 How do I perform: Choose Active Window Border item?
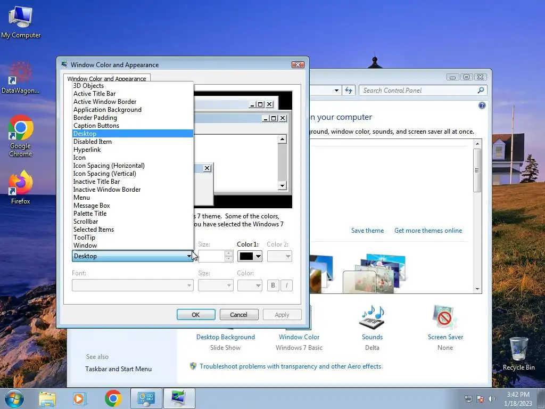coord(133,102)
